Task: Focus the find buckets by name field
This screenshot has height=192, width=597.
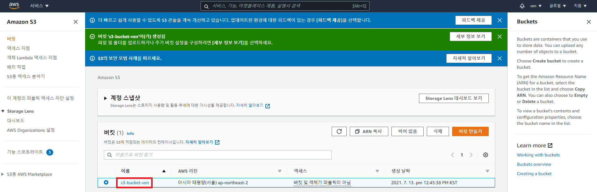Action: pos(218,155)
